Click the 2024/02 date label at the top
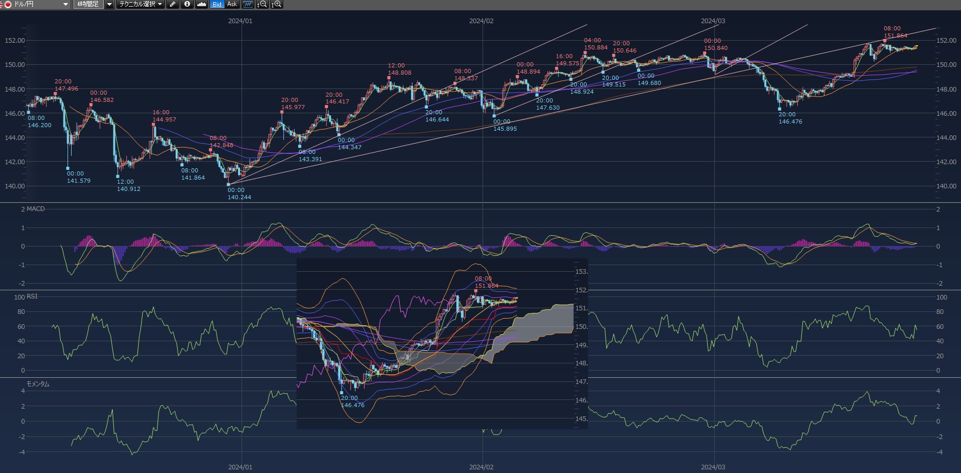The width and height of the screenshot is (961, 473). pyautogui.click(x=481, y=21)
